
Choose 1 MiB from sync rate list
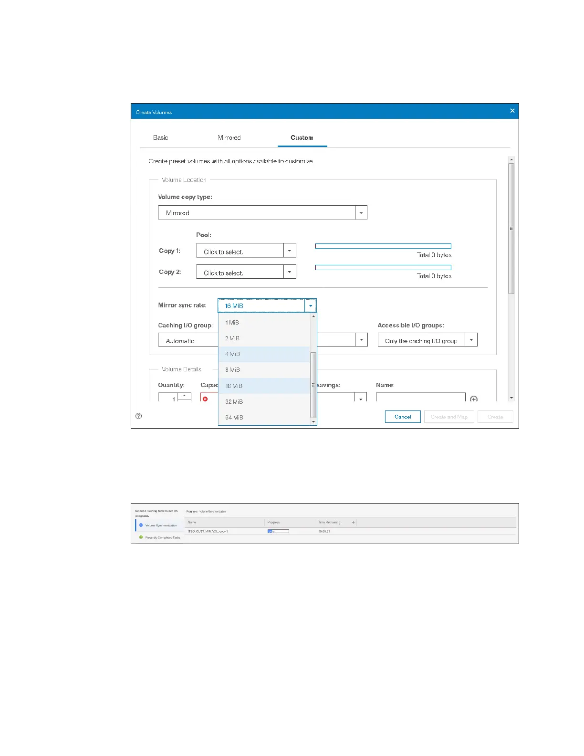[x=232, y=323]
